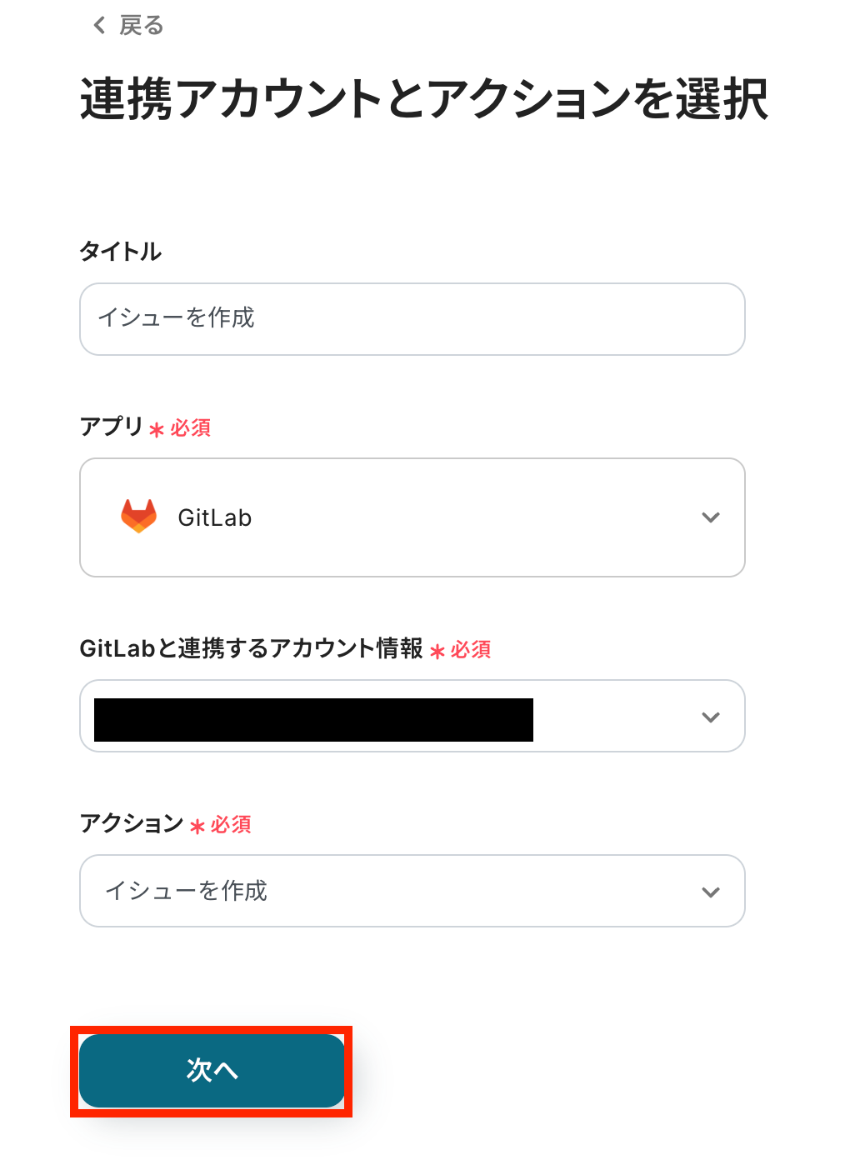
Task: Click the GitLab fox logo icon
Action: 139,517
